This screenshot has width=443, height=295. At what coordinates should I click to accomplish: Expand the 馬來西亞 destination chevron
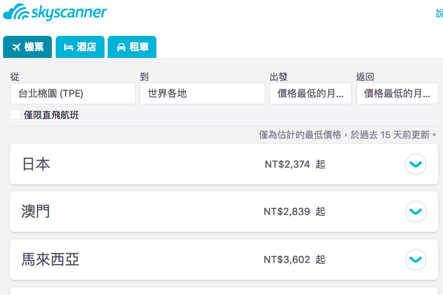pos(416,260)
